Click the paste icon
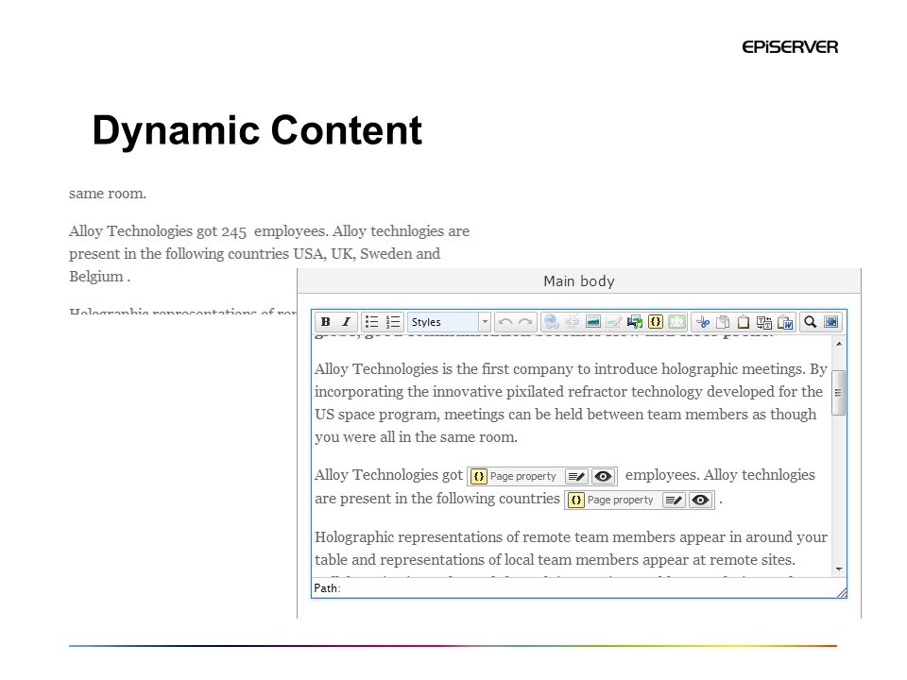This screenshot has height=680, width=907. click(744, 322)
